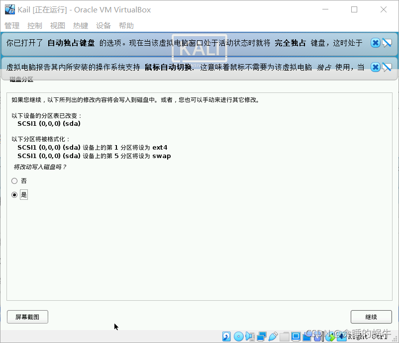Dismiss the mouse integration notification
This screenshot has width=399, height=343.
pos(375,67)
